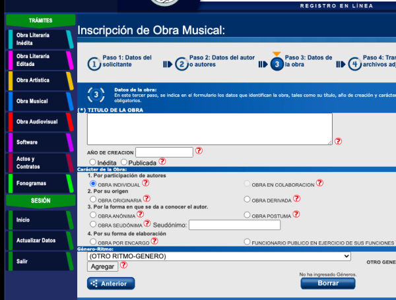Go to Inicio in session menu
Screen dimensions: 396x300
click(40, 220)
